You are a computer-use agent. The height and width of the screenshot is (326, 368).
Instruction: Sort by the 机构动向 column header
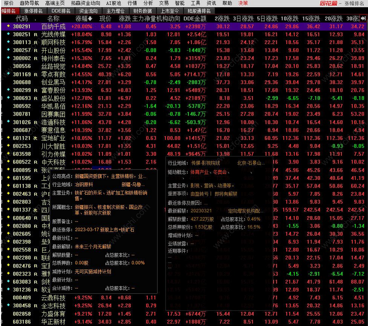(x=168, y=19)
